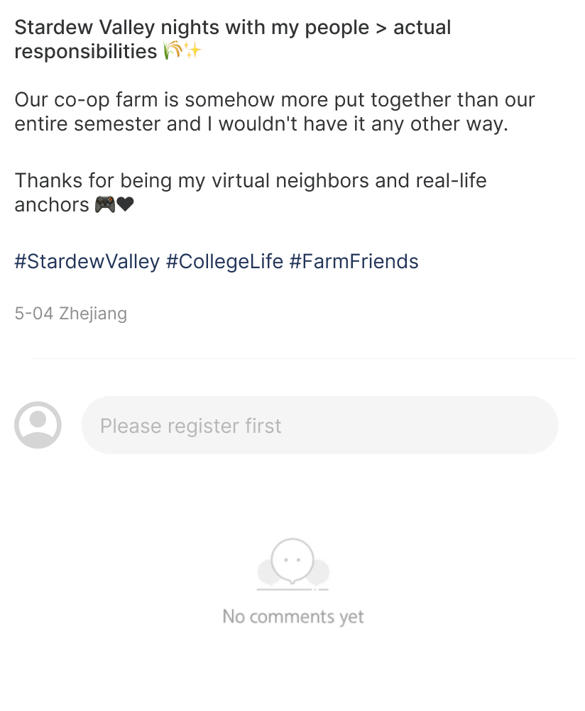The height and width of the screenshot is (711, 585).
Task: Tap the sparkles emoji after "responsibilities"
Action: point(192,51)
